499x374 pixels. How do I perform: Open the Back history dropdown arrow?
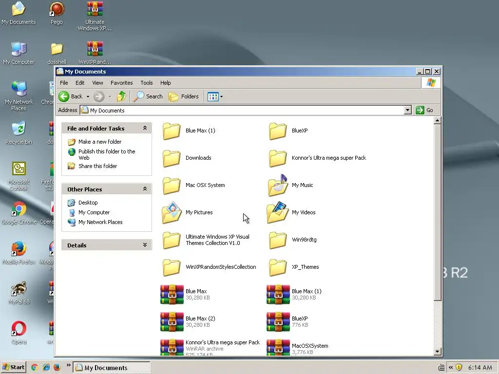(88, 97)
